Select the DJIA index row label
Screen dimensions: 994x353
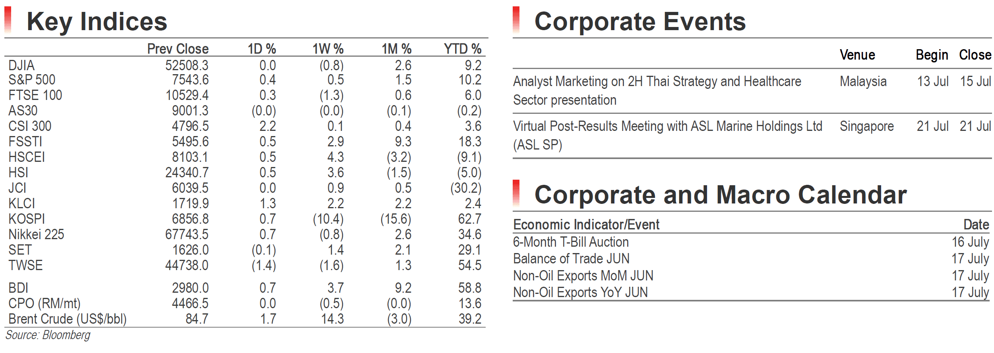tap(21, 65)
